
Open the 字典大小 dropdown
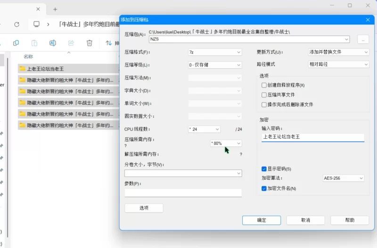[x=215, y=91]
